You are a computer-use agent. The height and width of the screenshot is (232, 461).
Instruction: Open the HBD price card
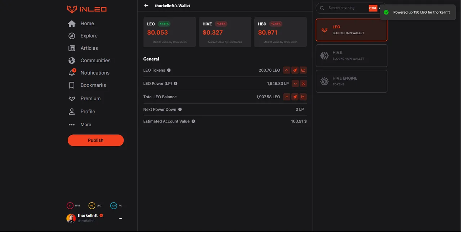tap(281, 32)
